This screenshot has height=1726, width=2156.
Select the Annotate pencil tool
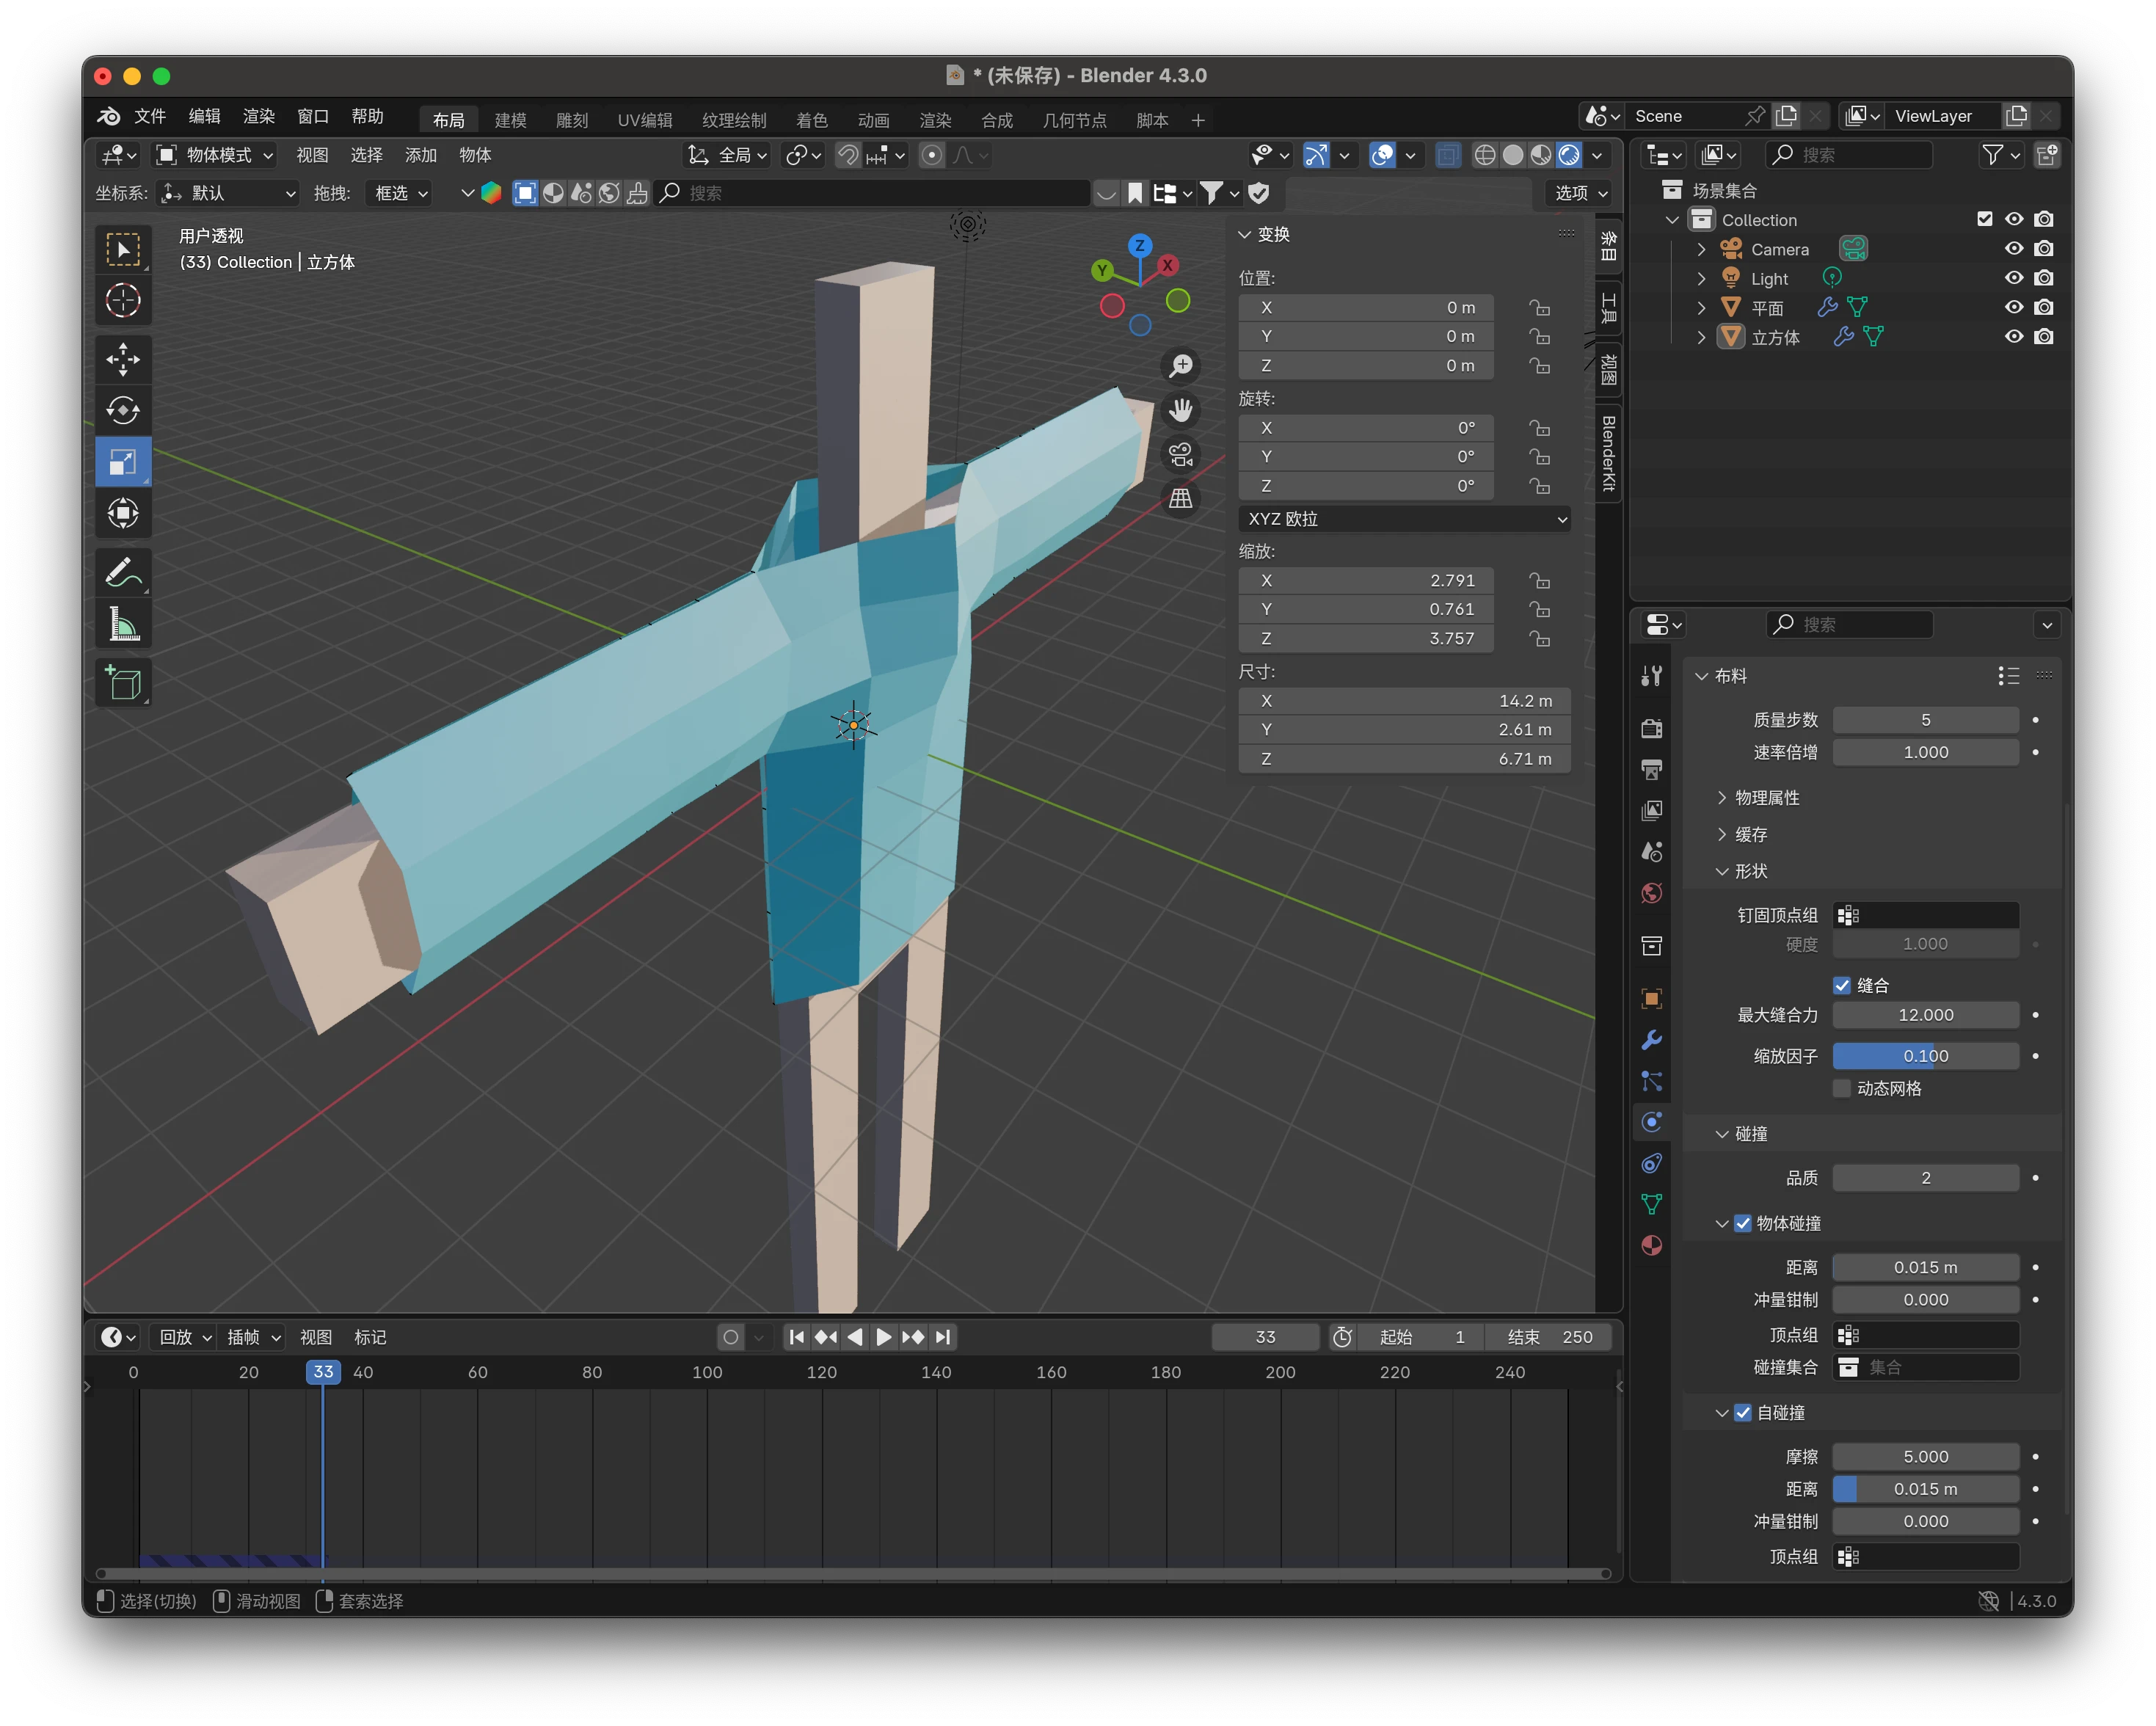[x=123, y=573]
